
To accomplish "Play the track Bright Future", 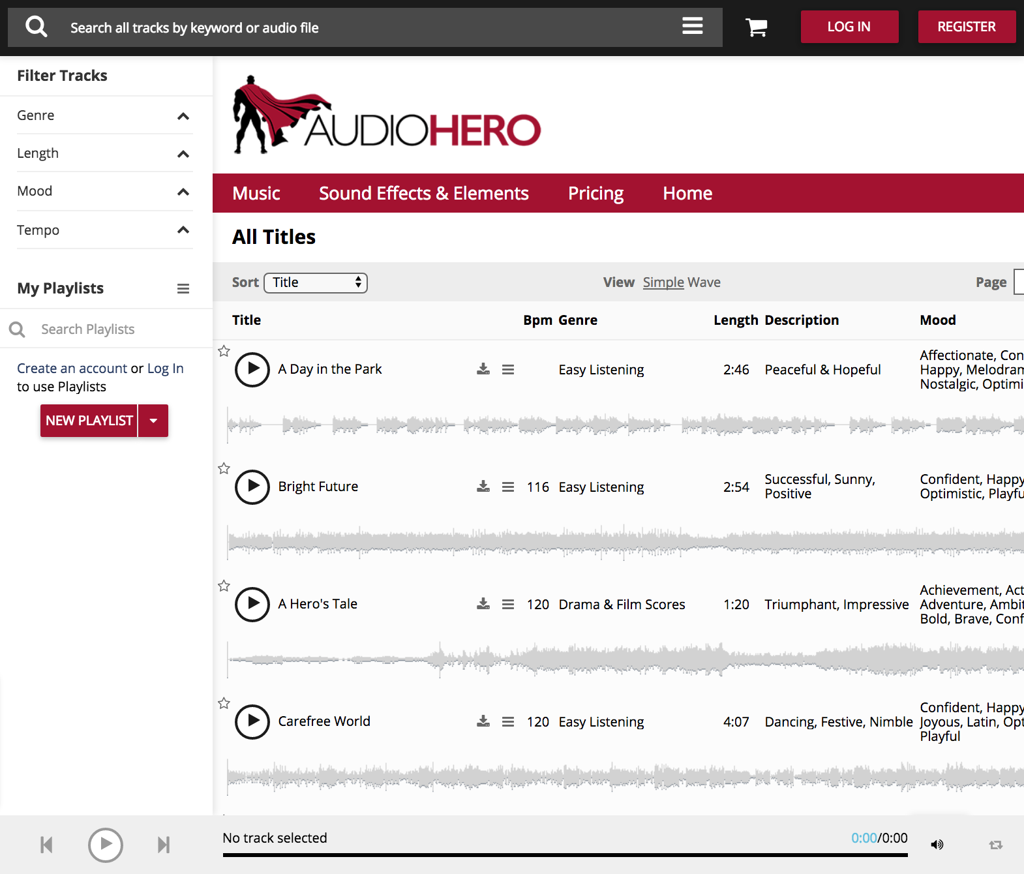I will coord(252,487).
